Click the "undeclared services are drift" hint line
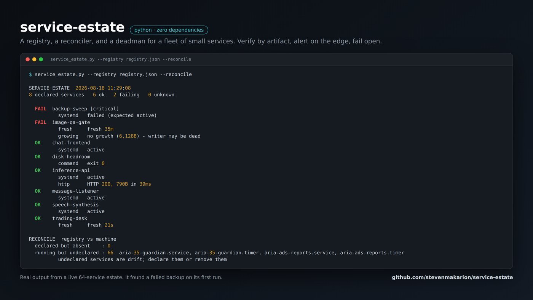The image size is (533, 300). (x=142, y=260)
